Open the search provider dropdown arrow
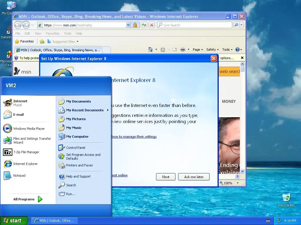Image resolution: width=301 pixels, height=225 pixels. pyautogui.click(x=242, y=25)
